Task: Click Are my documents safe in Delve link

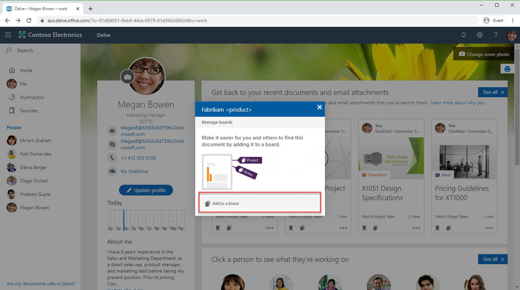Action: tap(41, 284)
